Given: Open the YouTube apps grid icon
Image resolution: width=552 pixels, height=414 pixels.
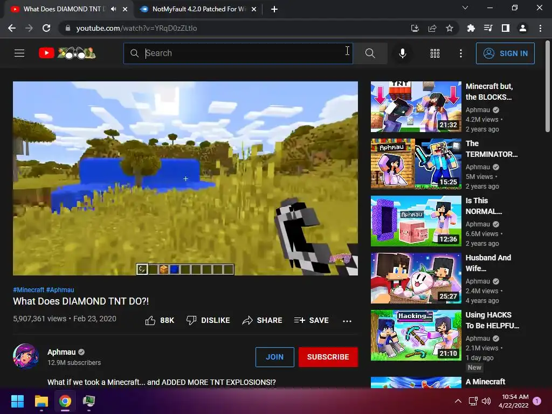Looking at the screenshot, I should pyautogui.click(x=435, y=53).
